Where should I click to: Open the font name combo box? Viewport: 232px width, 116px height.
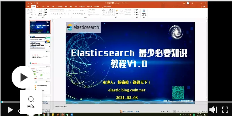(55, 11)
